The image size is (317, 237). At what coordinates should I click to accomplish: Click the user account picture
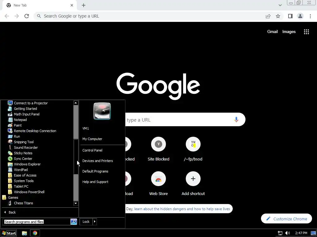(x=102, y=111)
